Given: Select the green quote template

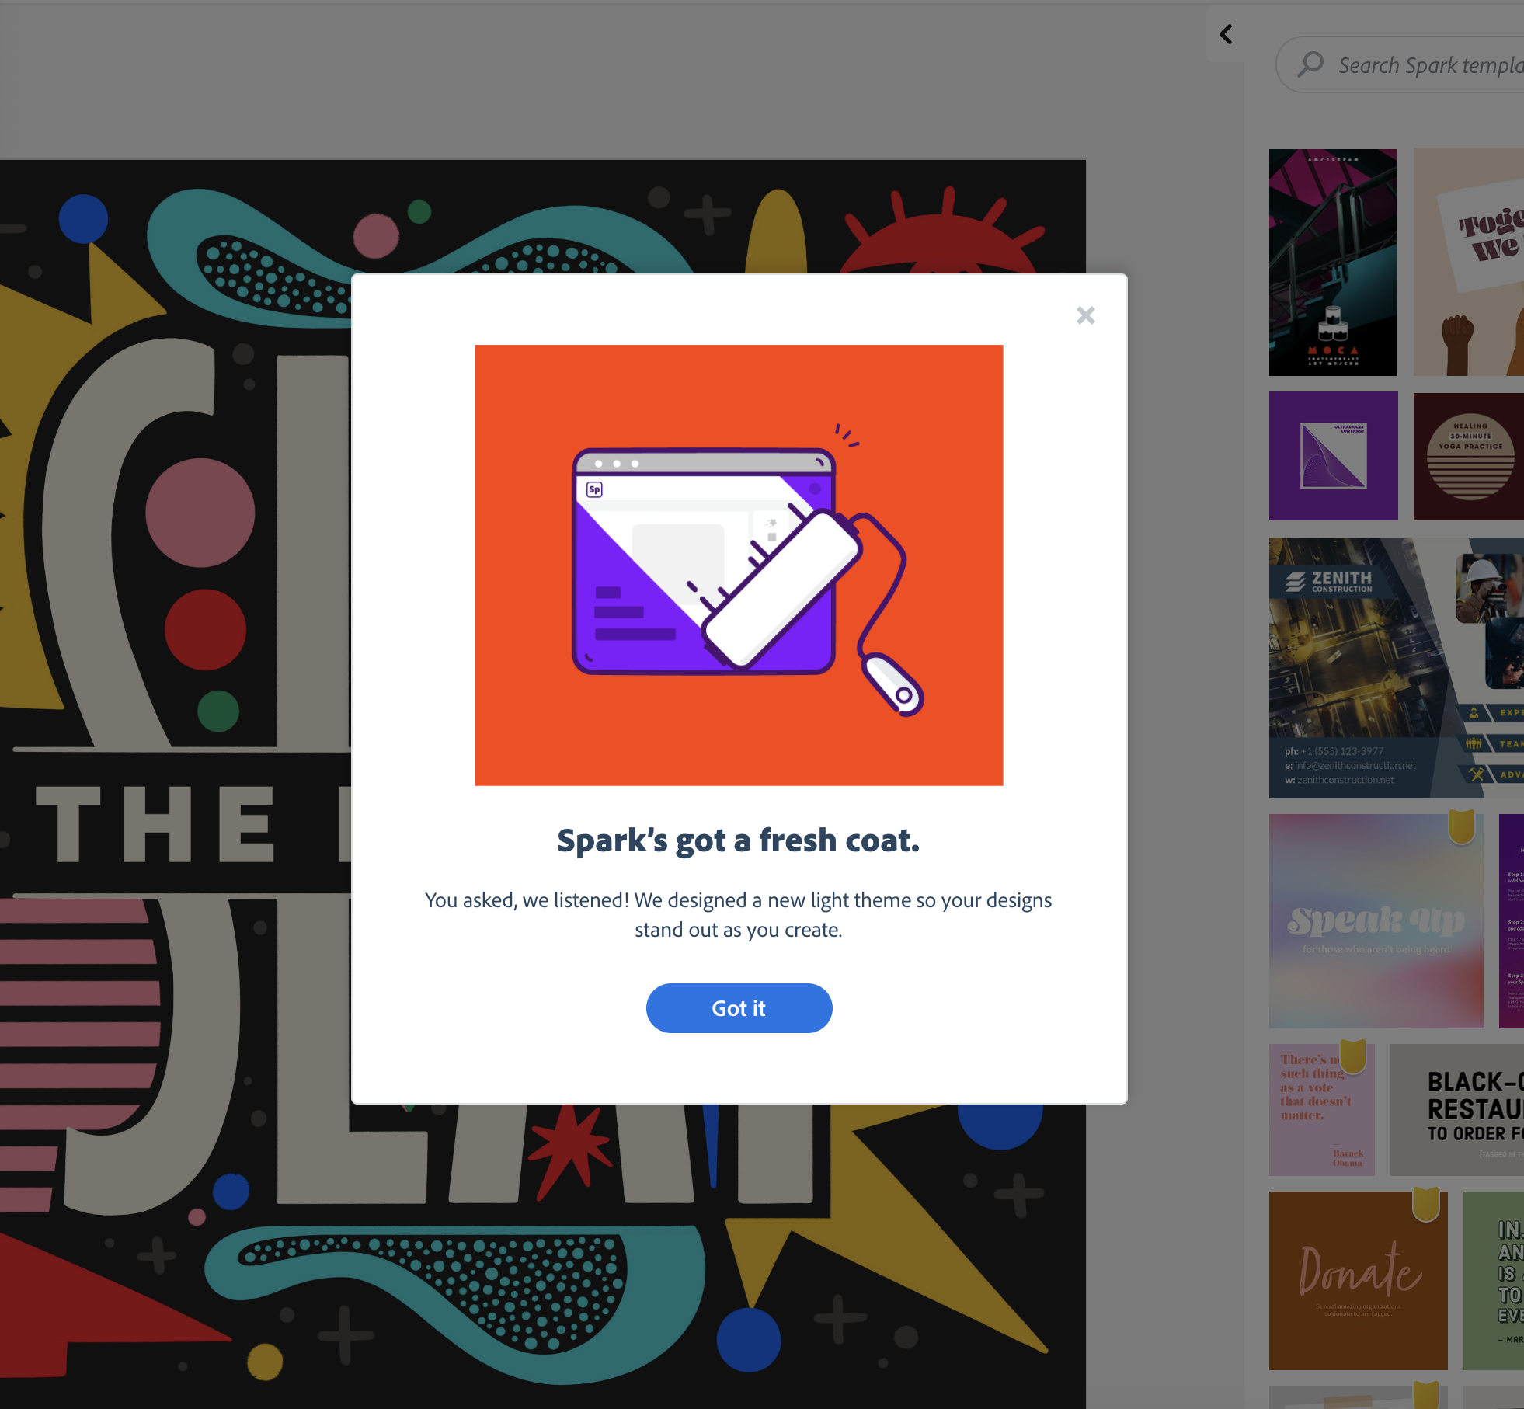Looking at the screenshot, I should tap(1493, 1281).
